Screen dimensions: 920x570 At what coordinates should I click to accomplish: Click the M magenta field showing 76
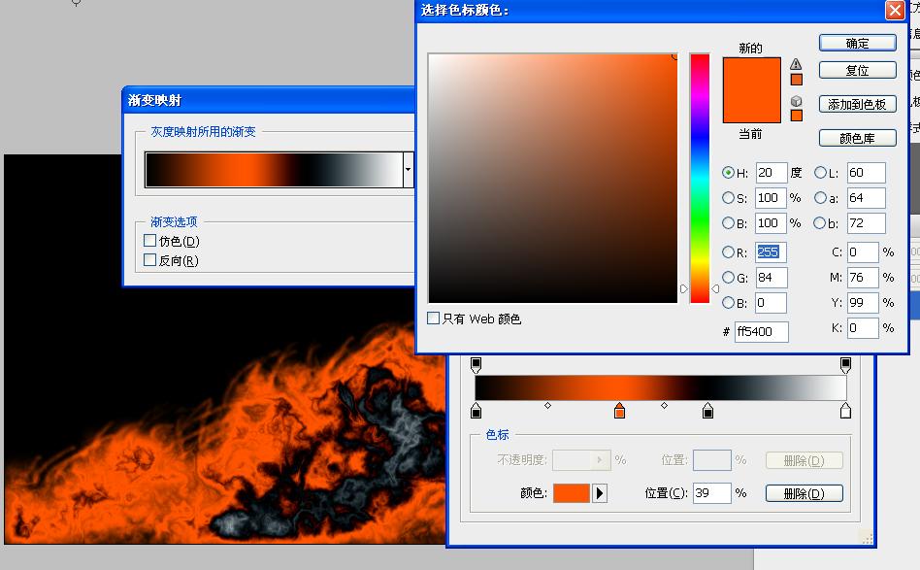[x=863, y=277]
